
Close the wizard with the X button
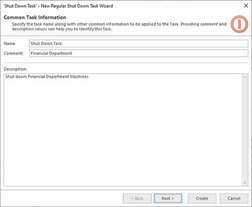pos(246,6)
